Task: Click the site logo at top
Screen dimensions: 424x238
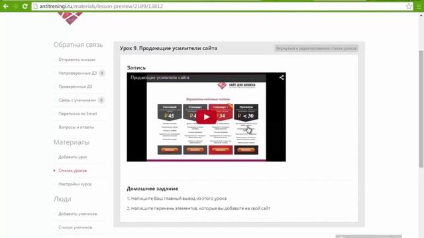Action: pos(71,18)
